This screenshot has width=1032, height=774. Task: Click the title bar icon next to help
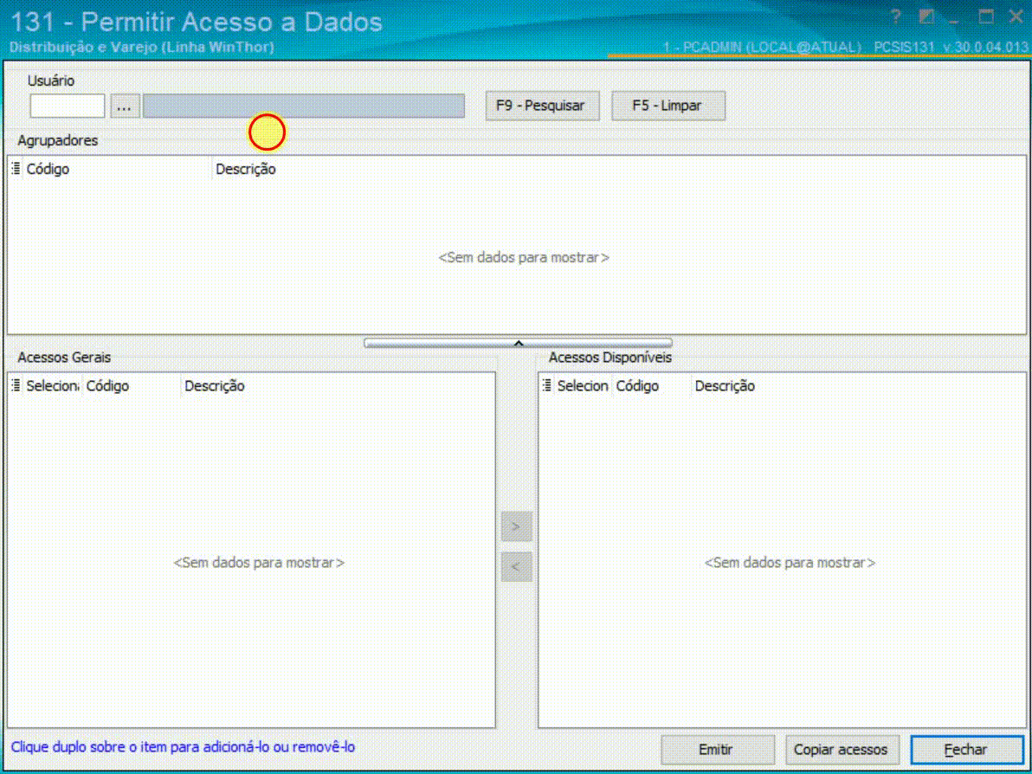pyautogui.click(x=926, y=18)
